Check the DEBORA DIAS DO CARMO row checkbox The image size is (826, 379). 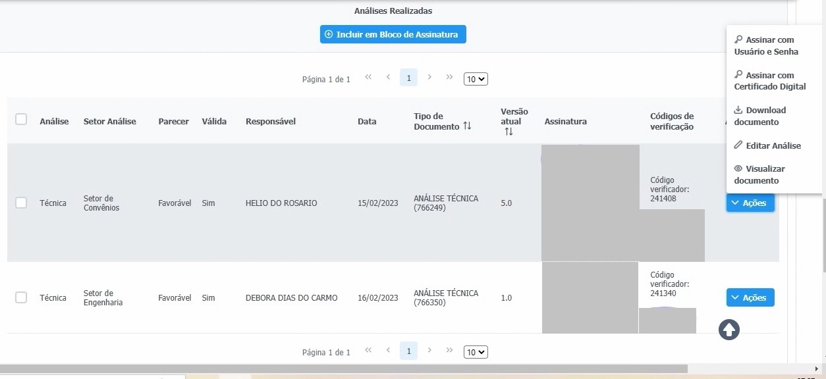(21, 297)
